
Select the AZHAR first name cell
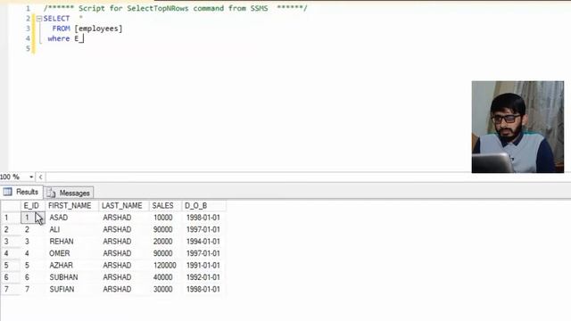click(x=71, y=266)
